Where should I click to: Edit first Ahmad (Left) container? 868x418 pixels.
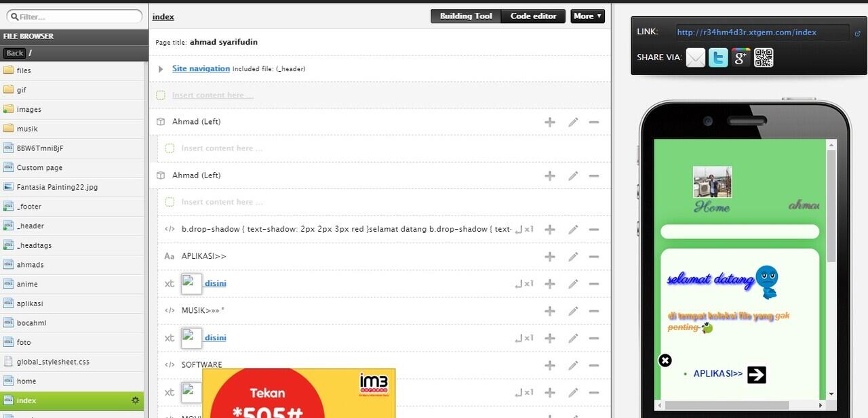(x=573, y=122)
